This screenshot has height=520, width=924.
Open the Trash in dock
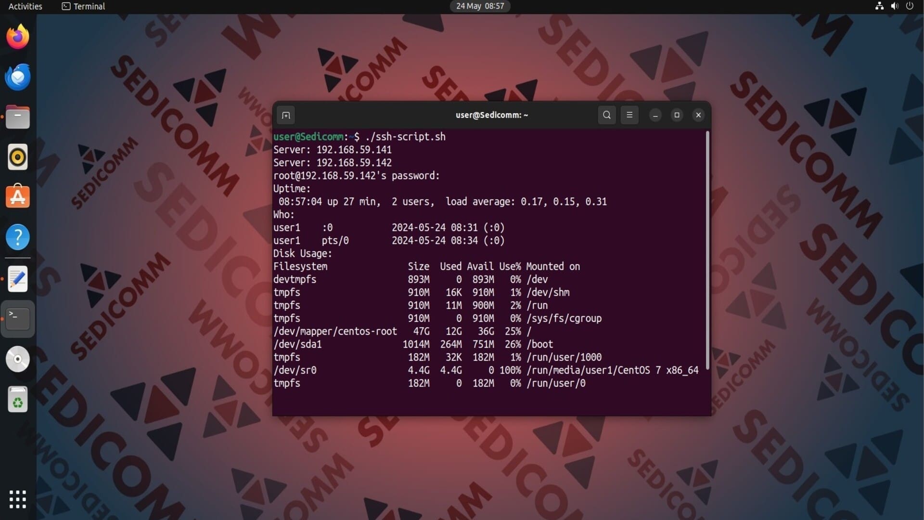point(18,400)
